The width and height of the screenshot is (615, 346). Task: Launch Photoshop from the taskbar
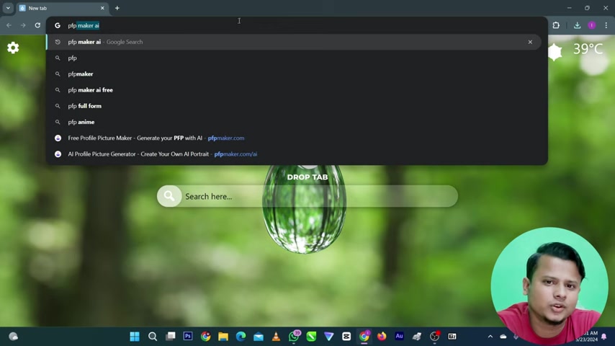188,336
